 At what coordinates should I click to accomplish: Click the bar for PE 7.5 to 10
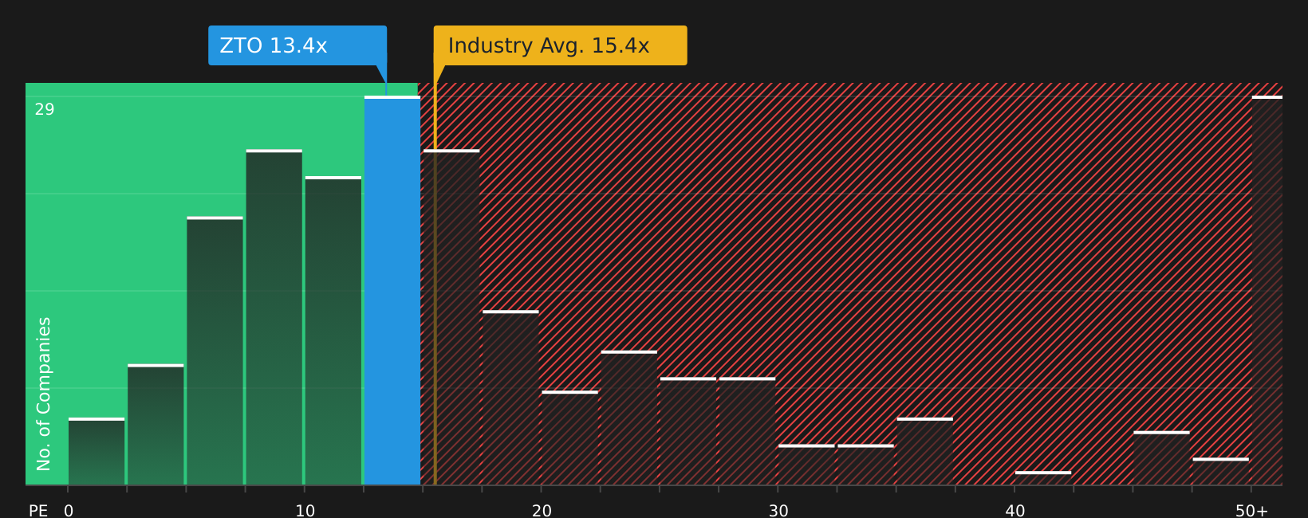point(274,317)
